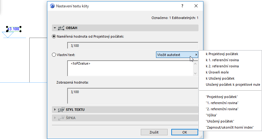The image size is (262, 139).
Task: Click the ŠIPKA arrow panel icon
Action: [x=61, y=118]
